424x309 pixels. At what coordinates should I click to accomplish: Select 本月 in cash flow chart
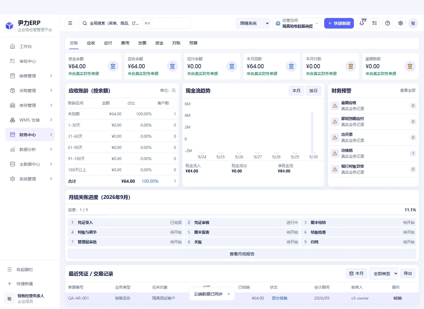(297, 91)
